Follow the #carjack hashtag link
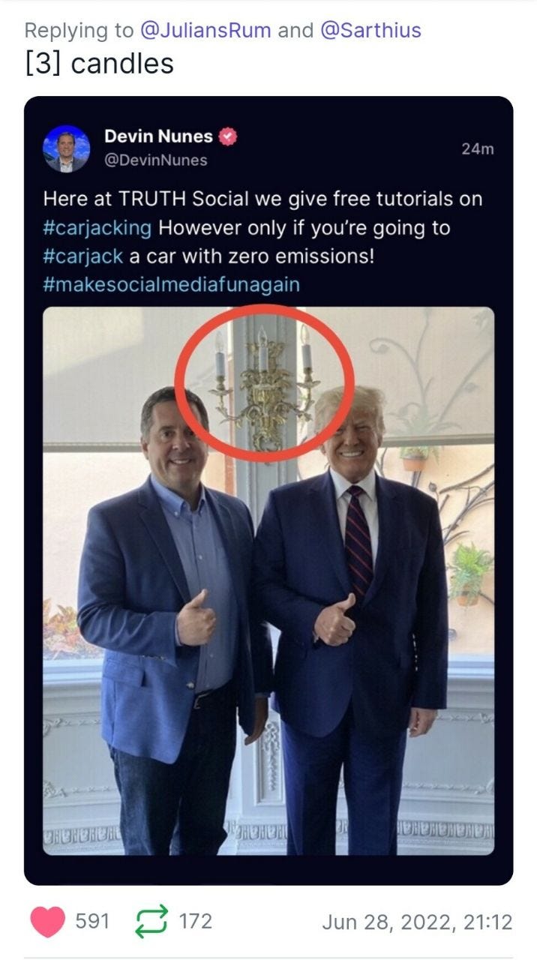 (x=83, y=256)
